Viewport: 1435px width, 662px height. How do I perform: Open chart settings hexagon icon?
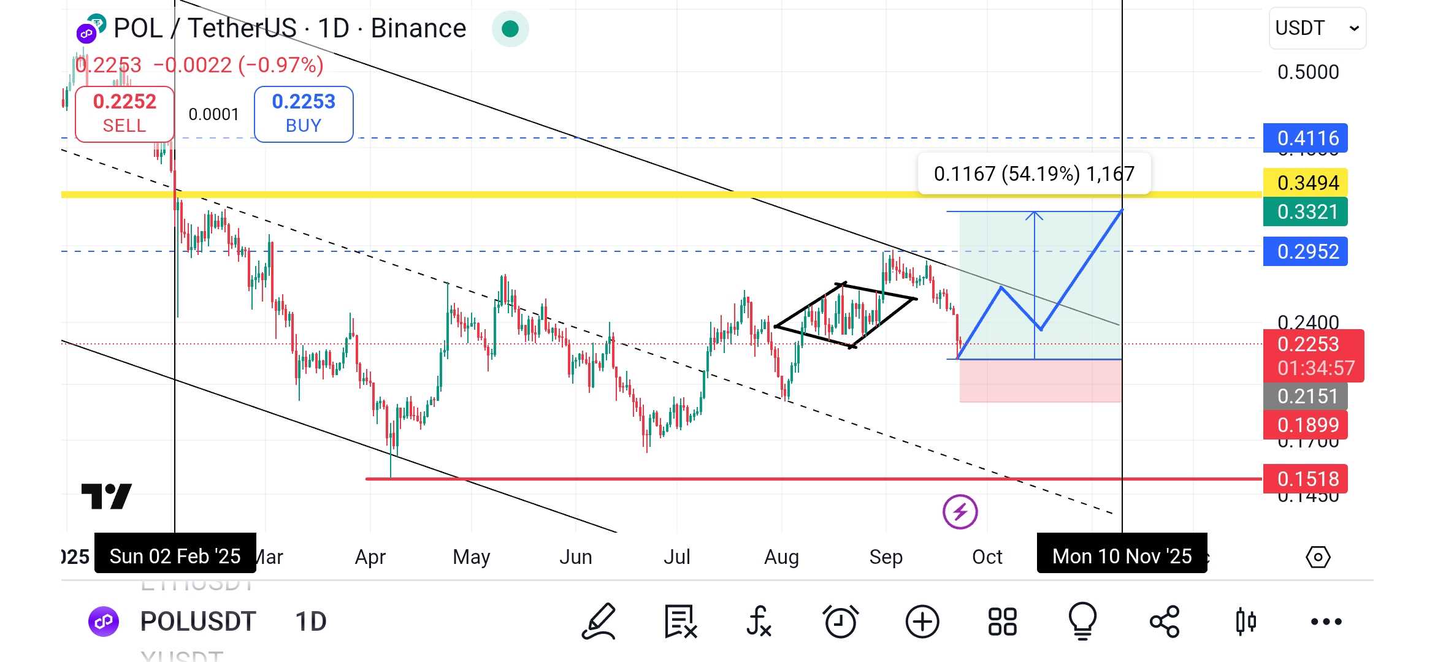coord(1318,557)
